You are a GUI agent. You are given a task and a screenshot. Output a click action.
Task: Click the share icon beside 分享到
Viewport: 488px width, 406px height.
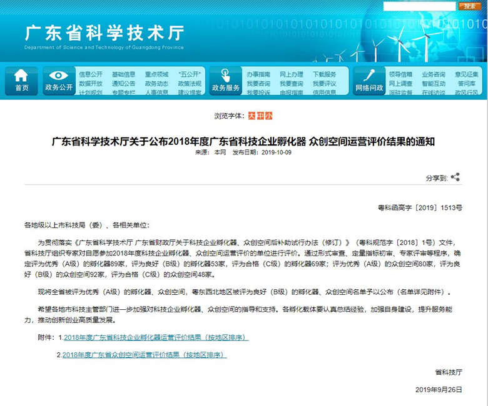coord(455,177)
